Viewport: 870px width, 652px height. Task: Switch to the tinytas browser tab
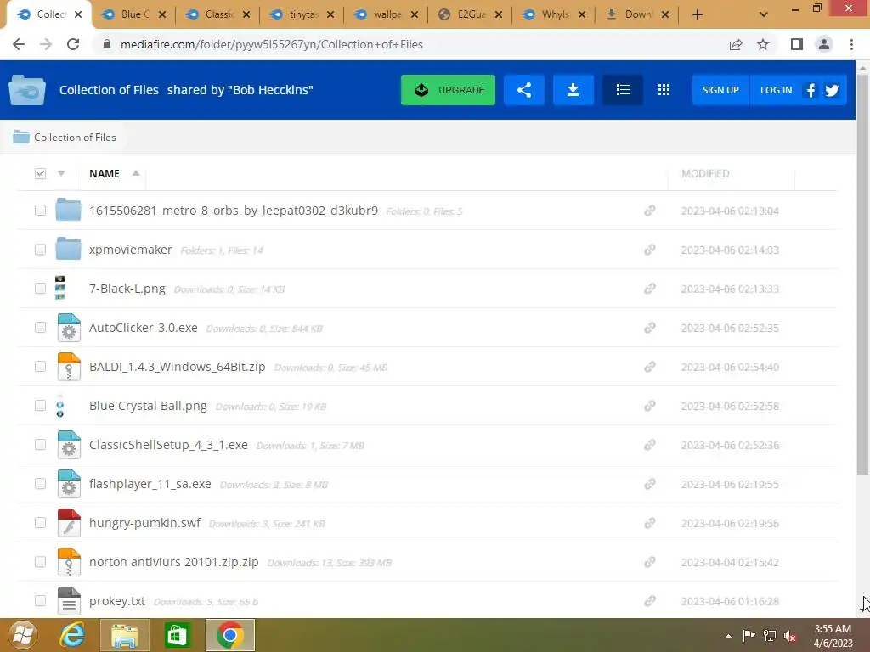(302, 14)
